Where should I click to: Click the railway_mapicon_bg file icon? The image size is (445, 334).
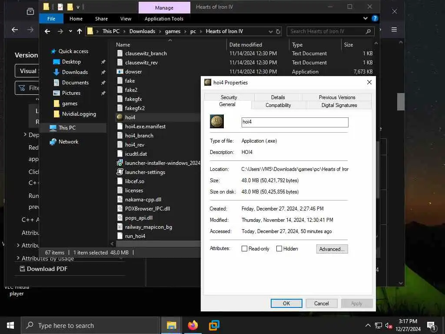(120, 227)
